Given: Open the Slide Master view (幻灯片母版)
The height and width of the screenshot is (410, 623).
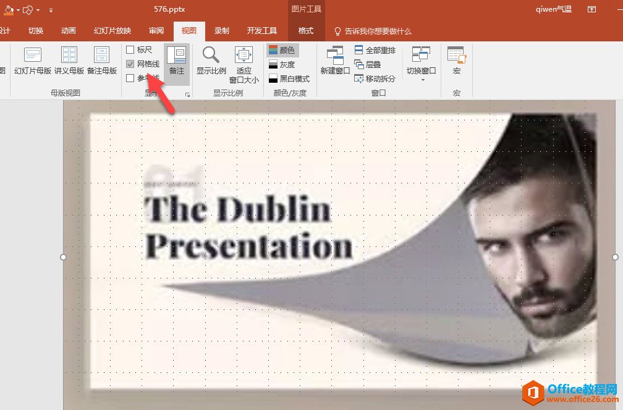Looking at the screenshot, I should 33,61.
